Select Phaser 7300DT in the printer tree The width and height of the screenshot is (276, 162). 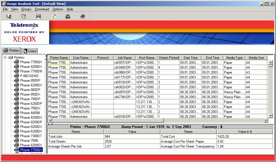click(x=31, y=136)
